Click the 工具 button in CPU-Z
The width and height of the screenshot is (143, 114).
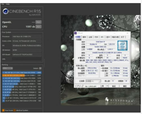[x=102, y=86]
